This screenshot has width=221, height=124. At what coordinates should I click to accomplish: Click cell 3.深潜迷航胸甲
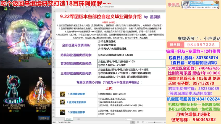tap(76, 112)
